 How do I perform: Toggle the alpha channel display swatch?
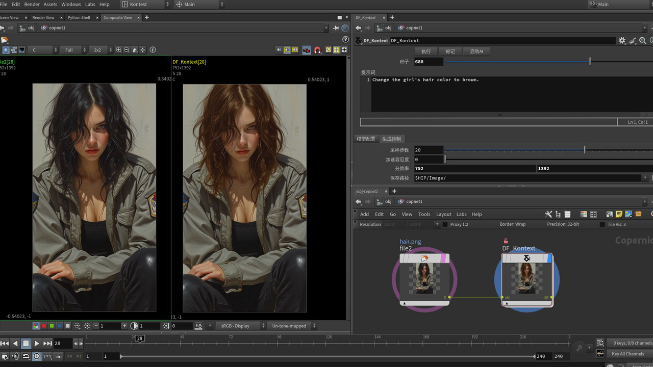pyautogui.click(x=68, y=326)
